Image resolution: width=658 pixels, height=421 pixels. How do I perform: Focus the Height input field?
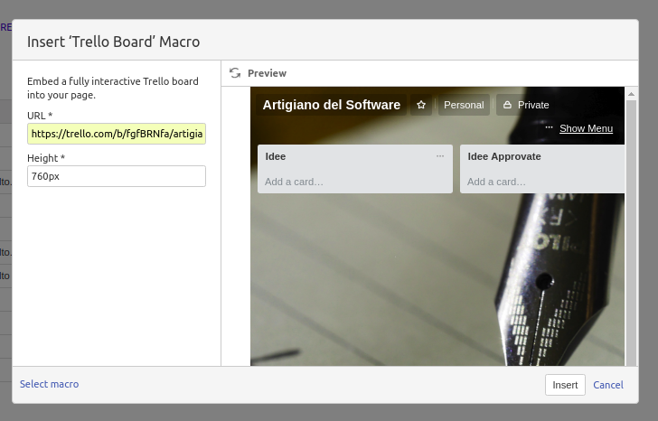click(117, 176)
